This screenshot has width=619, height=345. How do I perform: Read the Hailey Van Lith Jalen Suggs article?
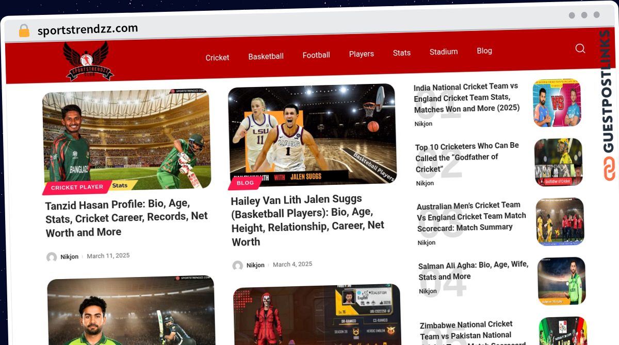click(307, 220)
